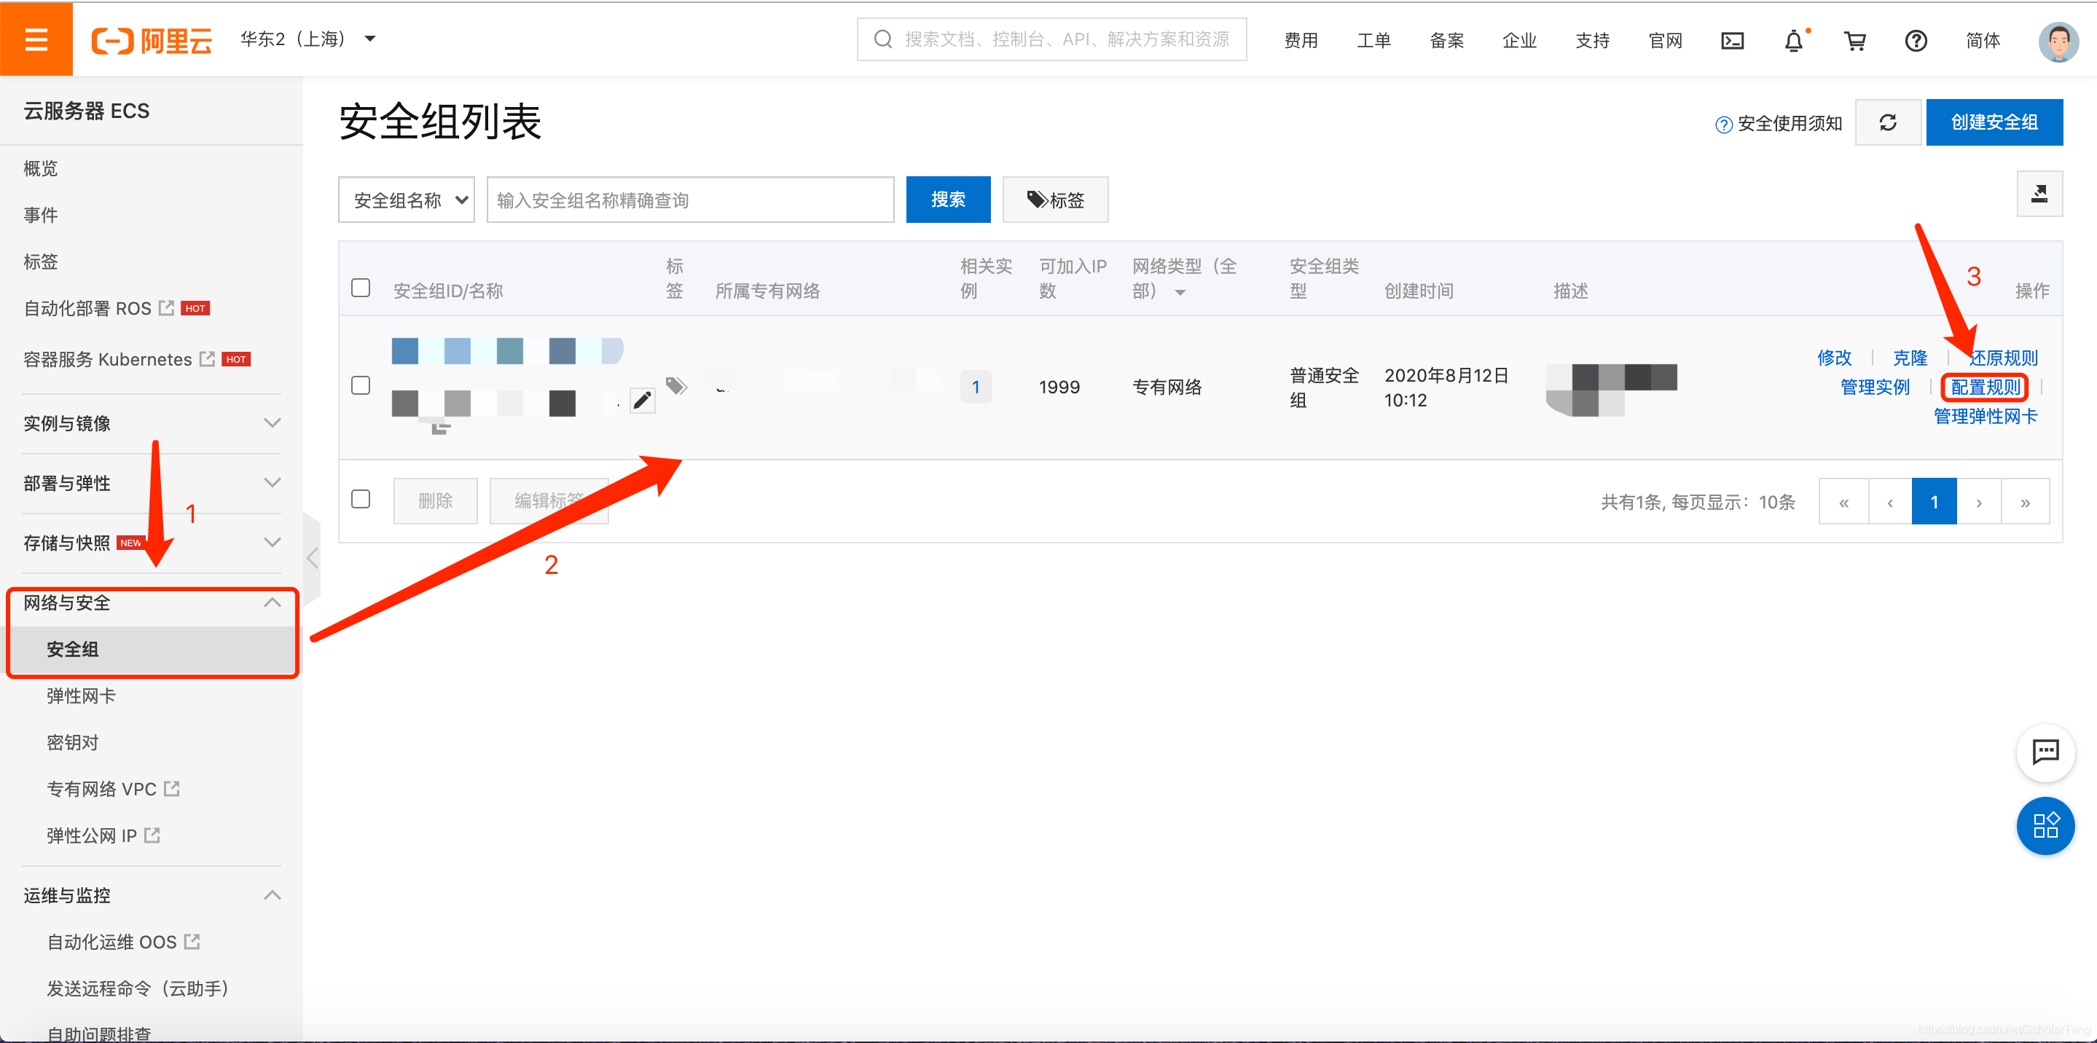This screenshot has width=2097, height=1043.
Task: Tick the bottom checkbox beside 删除
Action: (361, 500)
